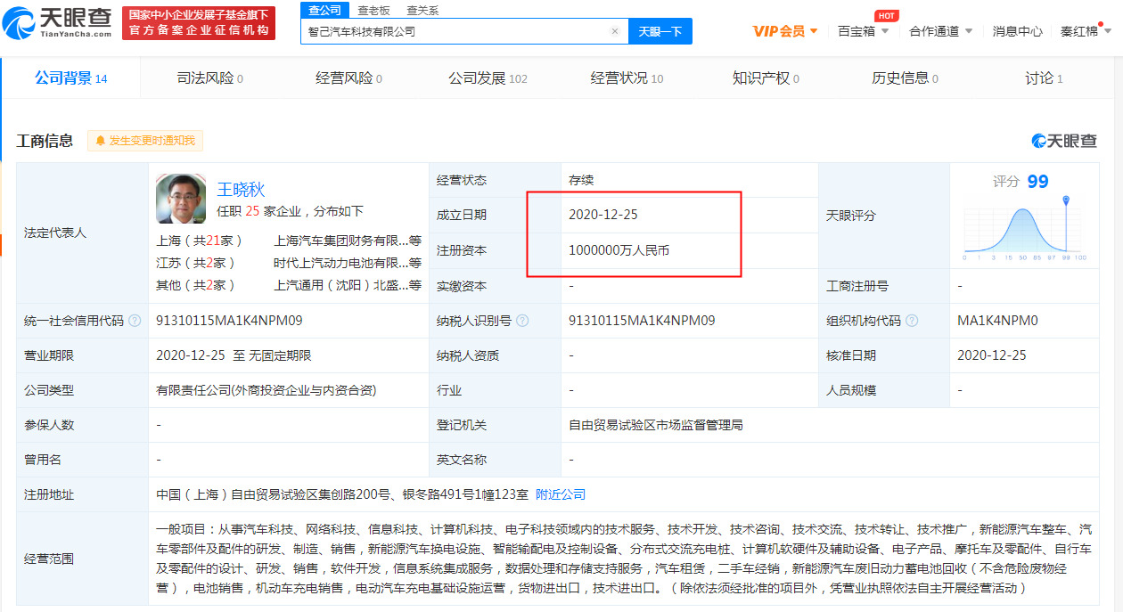
Task: Click the approval date under 核准日期
Action: point(992,355)
